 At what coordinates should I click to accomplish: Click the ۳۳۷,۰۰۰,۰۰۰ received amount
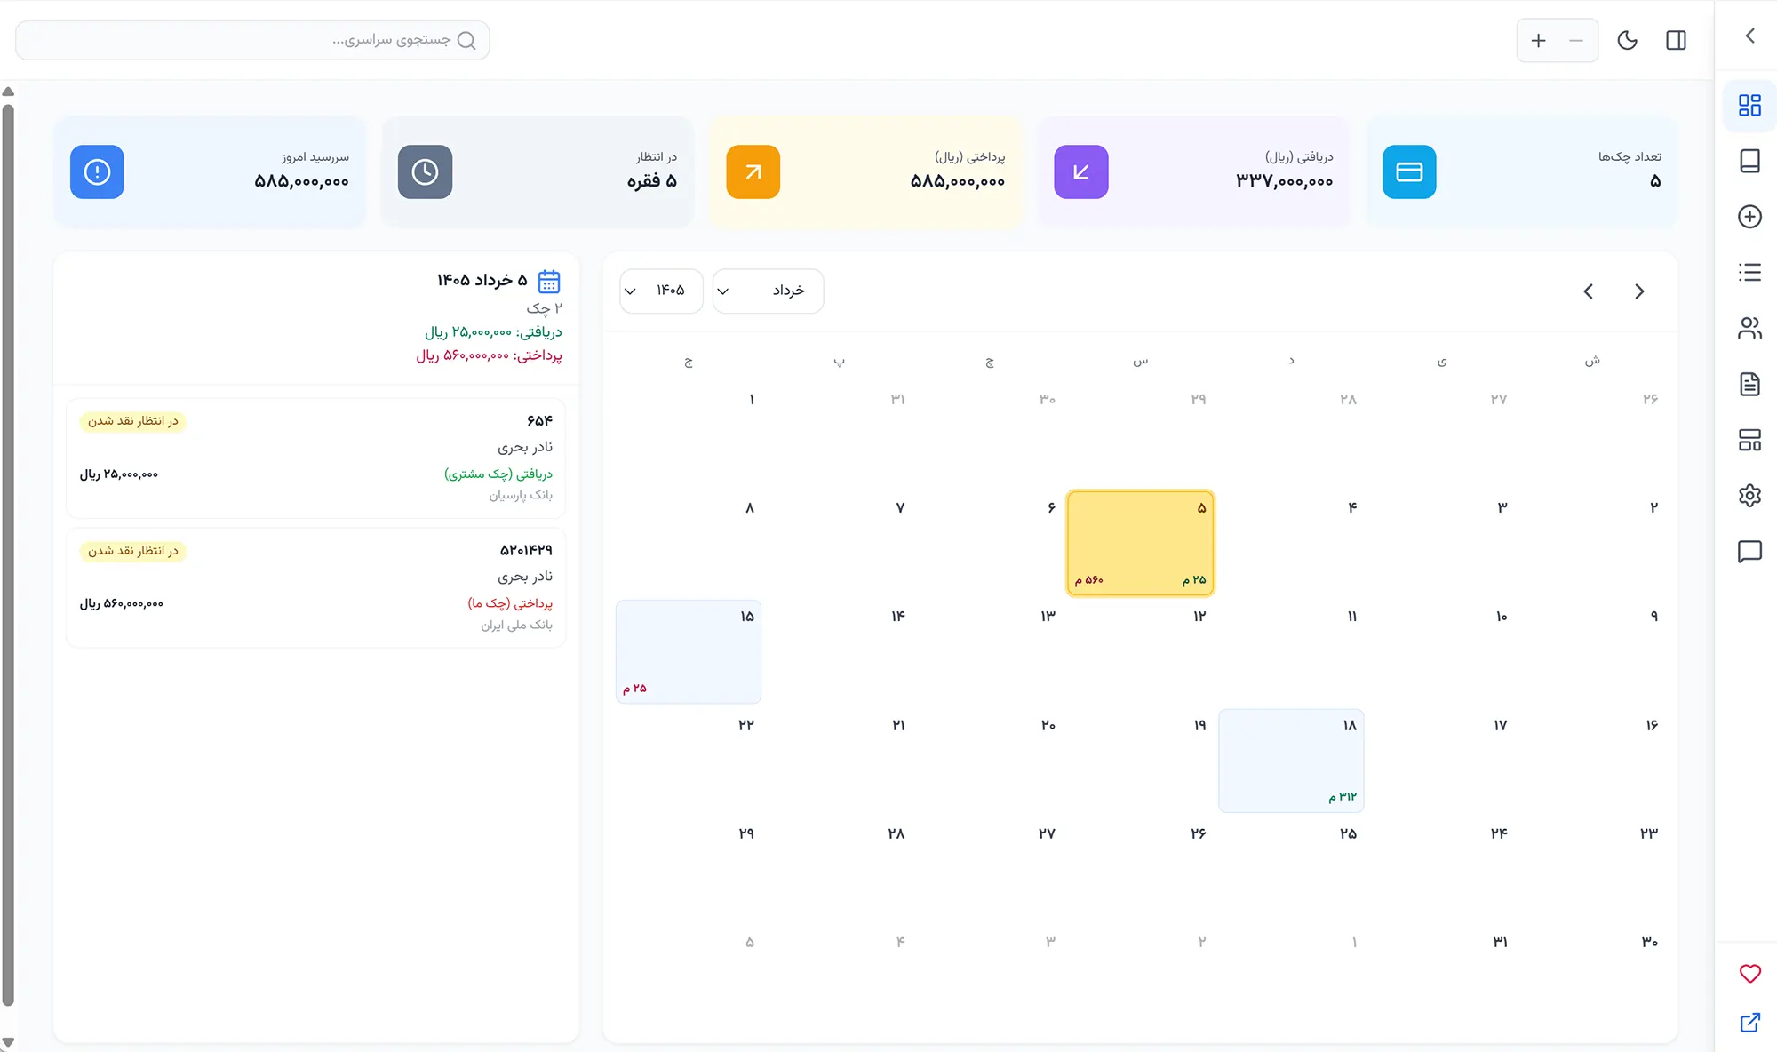[x=1284, y=181]
